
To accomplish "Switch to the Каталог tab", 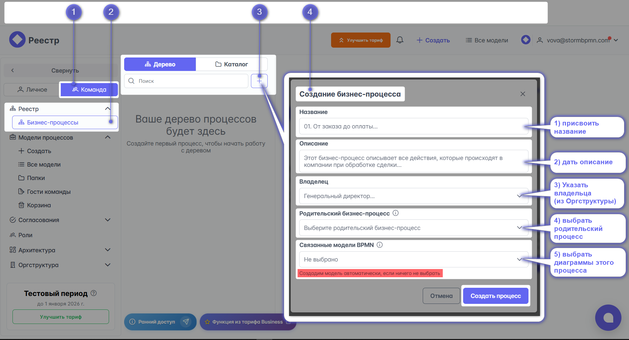I will [x=232, y=64].
